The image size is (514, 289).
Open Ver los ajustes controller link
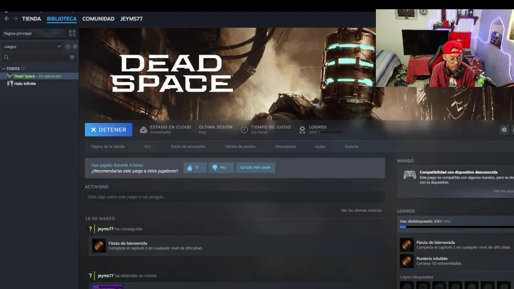[504, 191]
